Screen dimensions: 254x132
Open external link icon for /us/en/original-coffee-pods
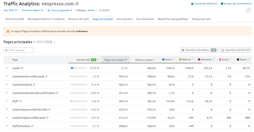pyautogui.click(x=47, y=117)
